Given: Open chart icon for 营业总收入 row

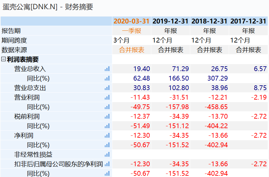Looking at the screenshot, I should pos(107,69).
